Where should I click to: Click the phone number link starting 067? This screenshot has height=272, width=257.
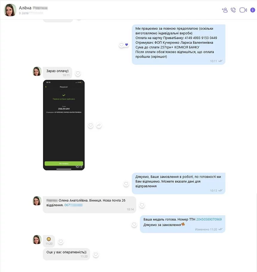coord(73,205)
